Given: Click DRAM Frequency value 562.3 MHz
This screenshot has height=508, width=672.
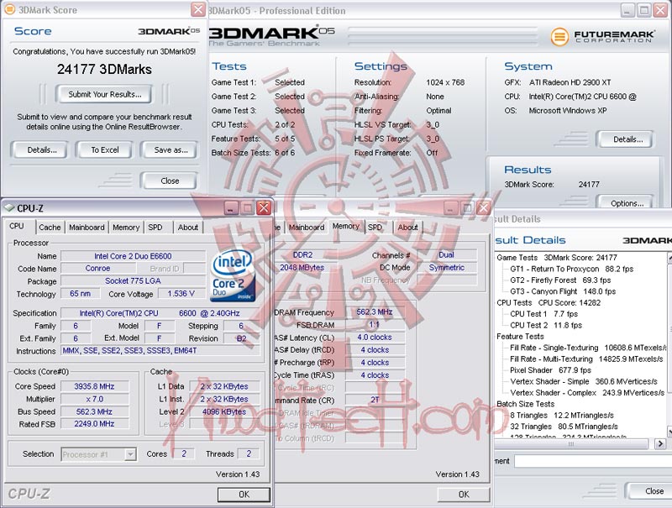Looking at the screenshot, I should (x=375, y=312).
